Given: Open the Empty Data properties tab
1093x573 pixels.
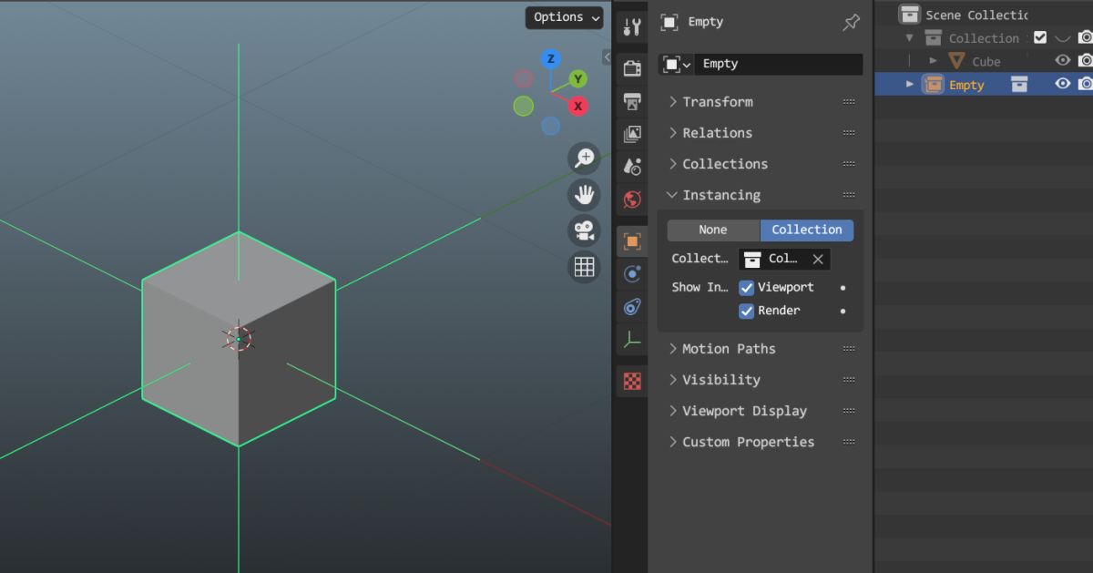Looking at the screenshot, I should [x=632, y=341].
